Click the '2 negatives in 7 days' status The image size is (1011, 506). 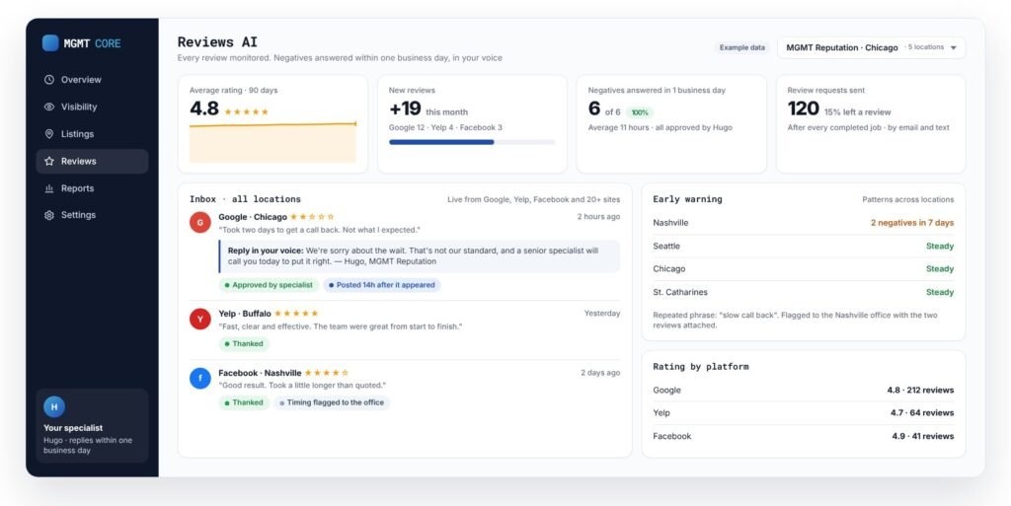912,223
